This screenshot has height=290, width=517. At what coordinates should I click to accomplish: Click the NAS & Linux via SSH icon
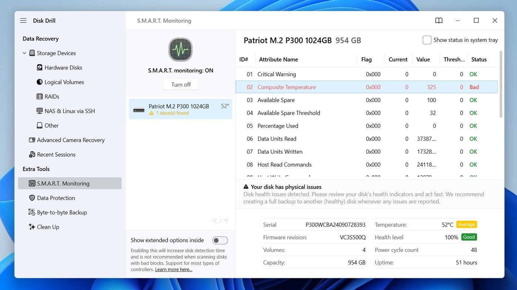pyautogui.click(x=40, y=111)
